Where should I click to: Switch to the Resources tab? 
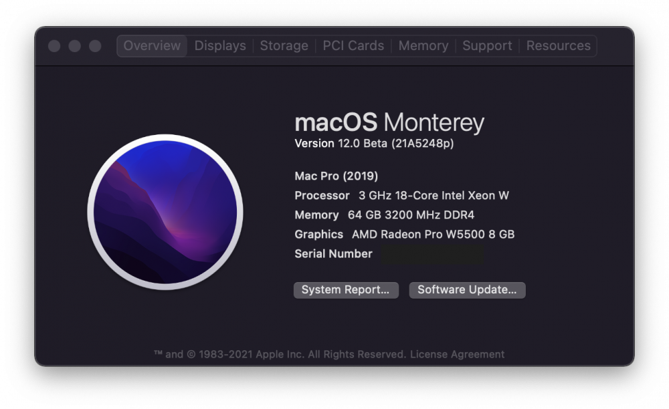point(558,45)
